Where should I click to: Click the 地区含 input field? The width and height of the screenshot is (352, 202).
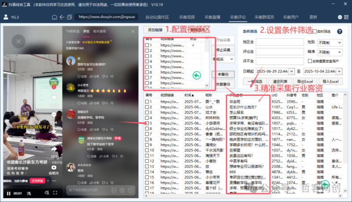[x=280, y=42]
